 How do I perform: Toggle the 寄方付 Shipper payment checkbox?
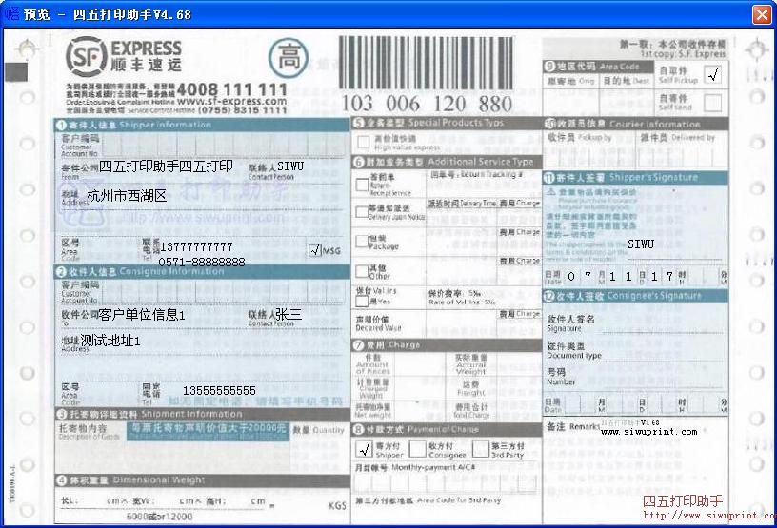(364, 449)
